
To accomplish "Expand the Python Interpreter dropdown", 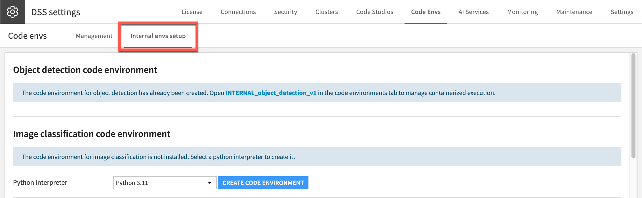I will click(165, 183).
